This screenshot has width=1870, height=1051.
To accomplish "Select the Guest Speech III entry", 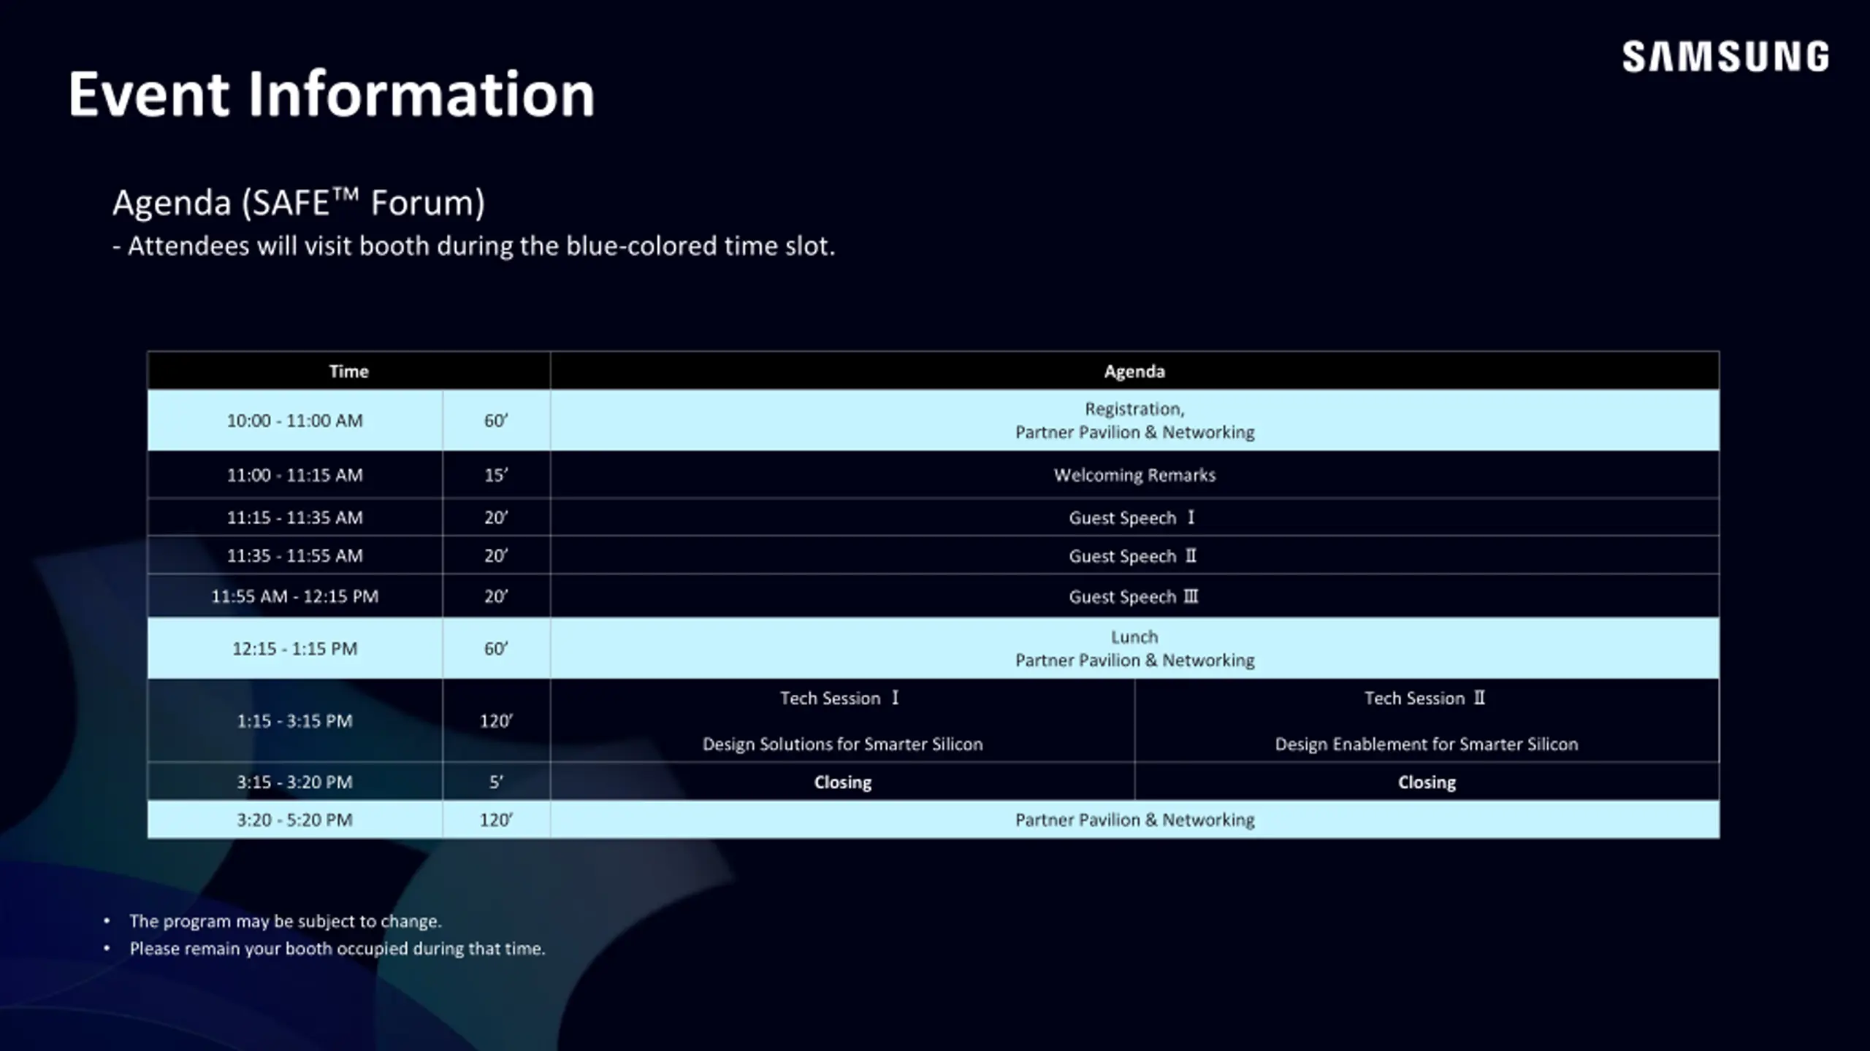I will point(1134,596).
